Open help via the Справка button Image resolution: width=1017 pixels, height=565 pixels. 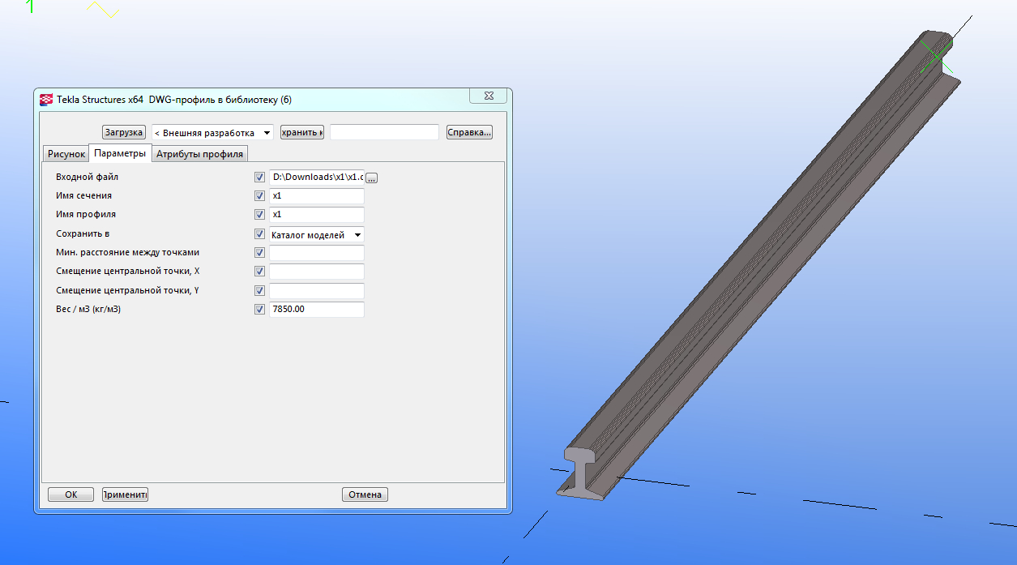[x=469, y=132]
